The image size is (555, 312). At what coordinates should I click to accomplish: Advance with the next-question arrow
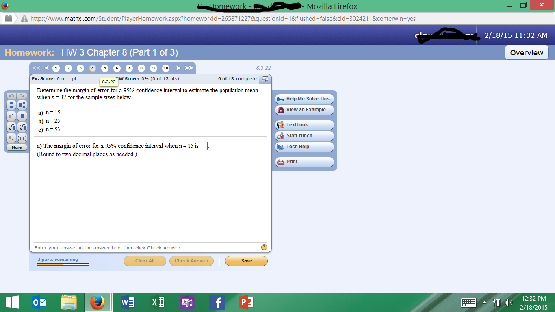(x=178, y=68)
